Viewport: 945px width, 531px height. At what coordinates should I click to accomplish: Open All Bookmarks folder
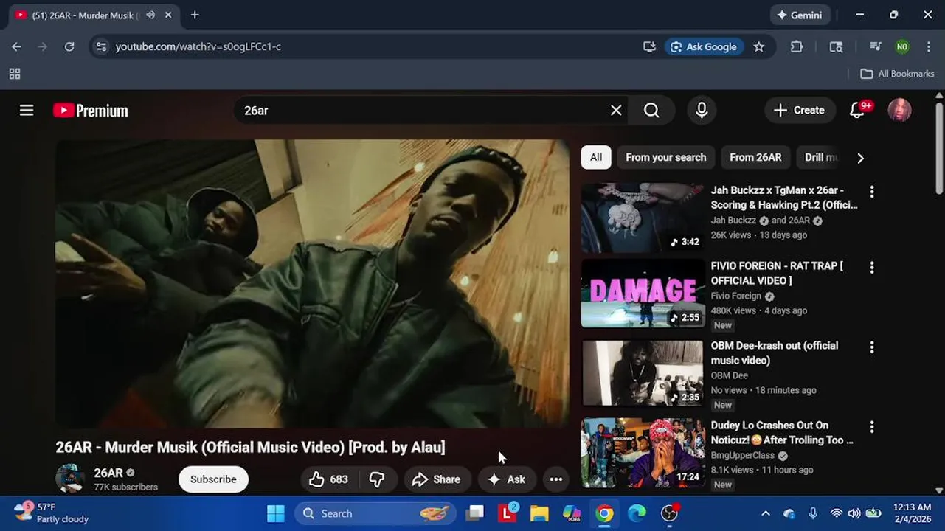point(898,74)
